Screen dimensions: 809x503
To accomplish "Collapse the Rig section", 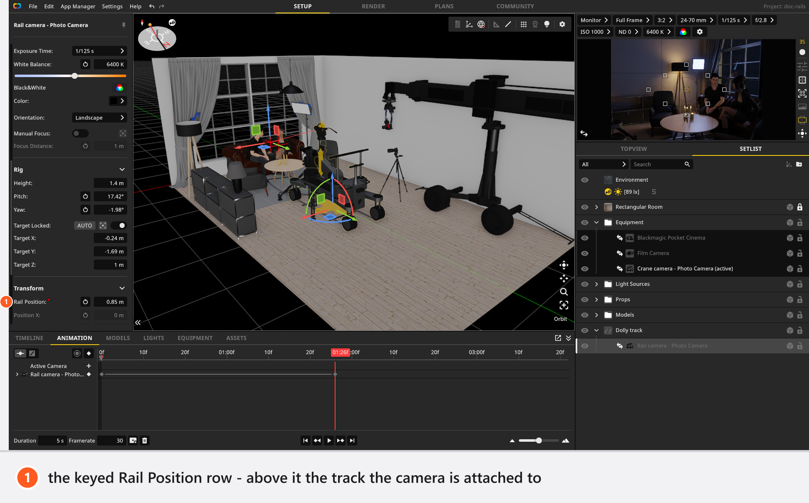I will pos(122,170).
